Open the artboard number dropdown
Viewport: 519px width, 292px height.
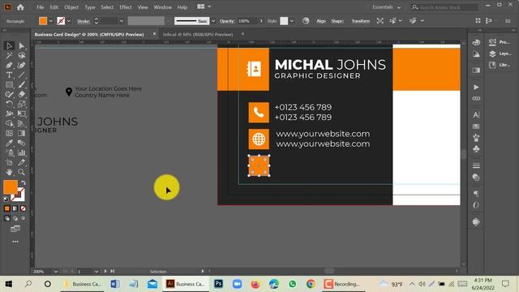(x=97, y=272)
